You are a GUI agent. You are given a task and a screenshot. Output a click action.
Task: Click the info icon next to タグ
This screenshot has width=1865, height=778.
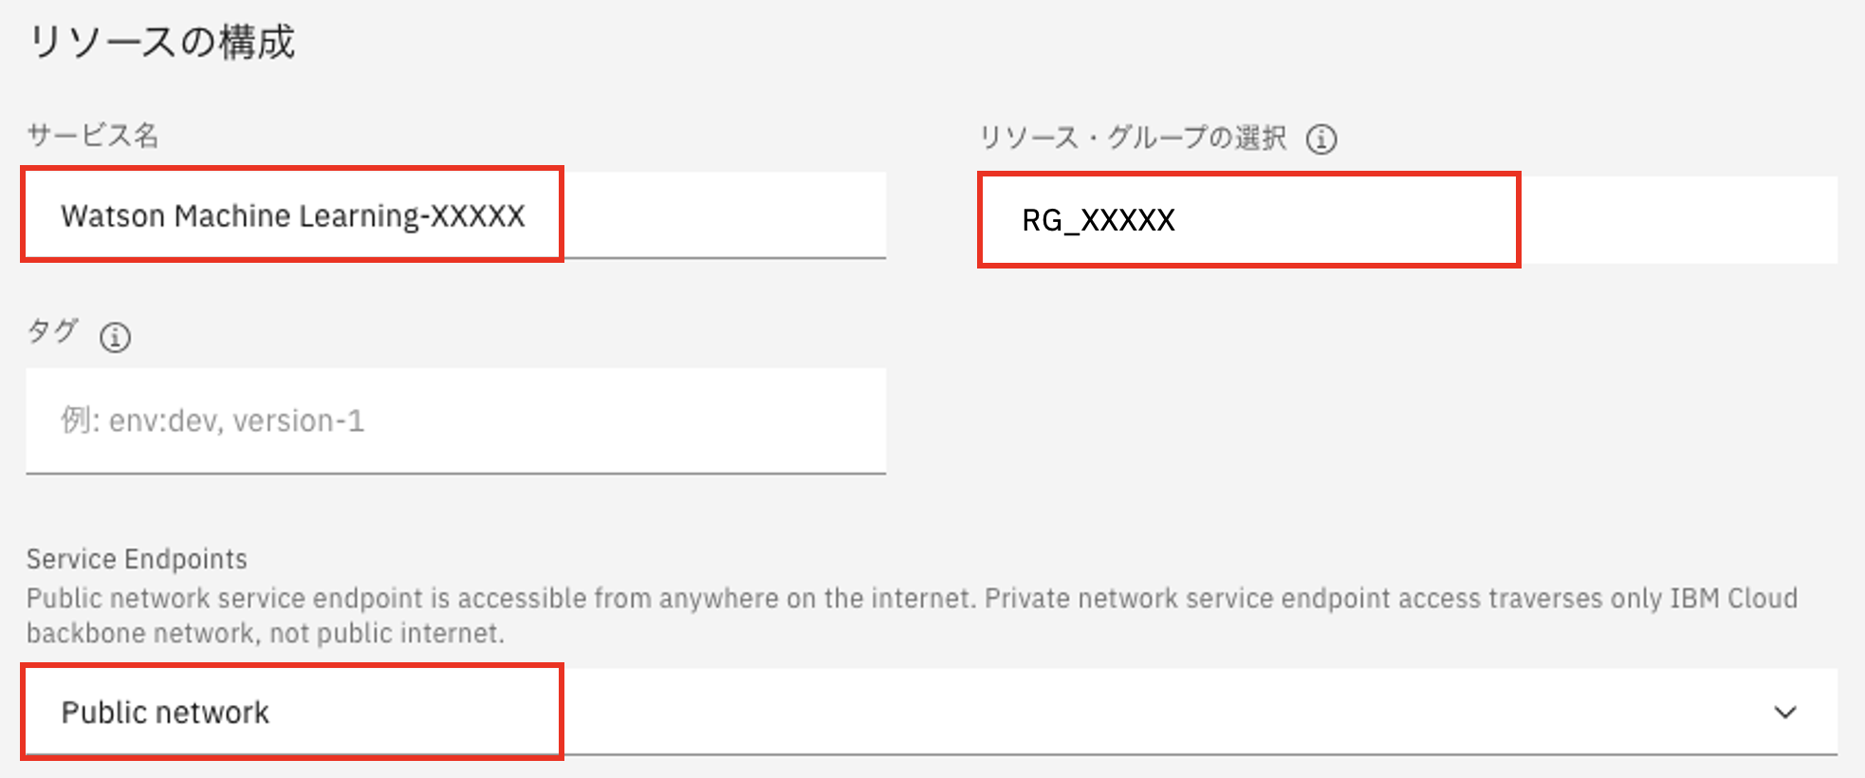pyautogui.click(x=115, y=337)
